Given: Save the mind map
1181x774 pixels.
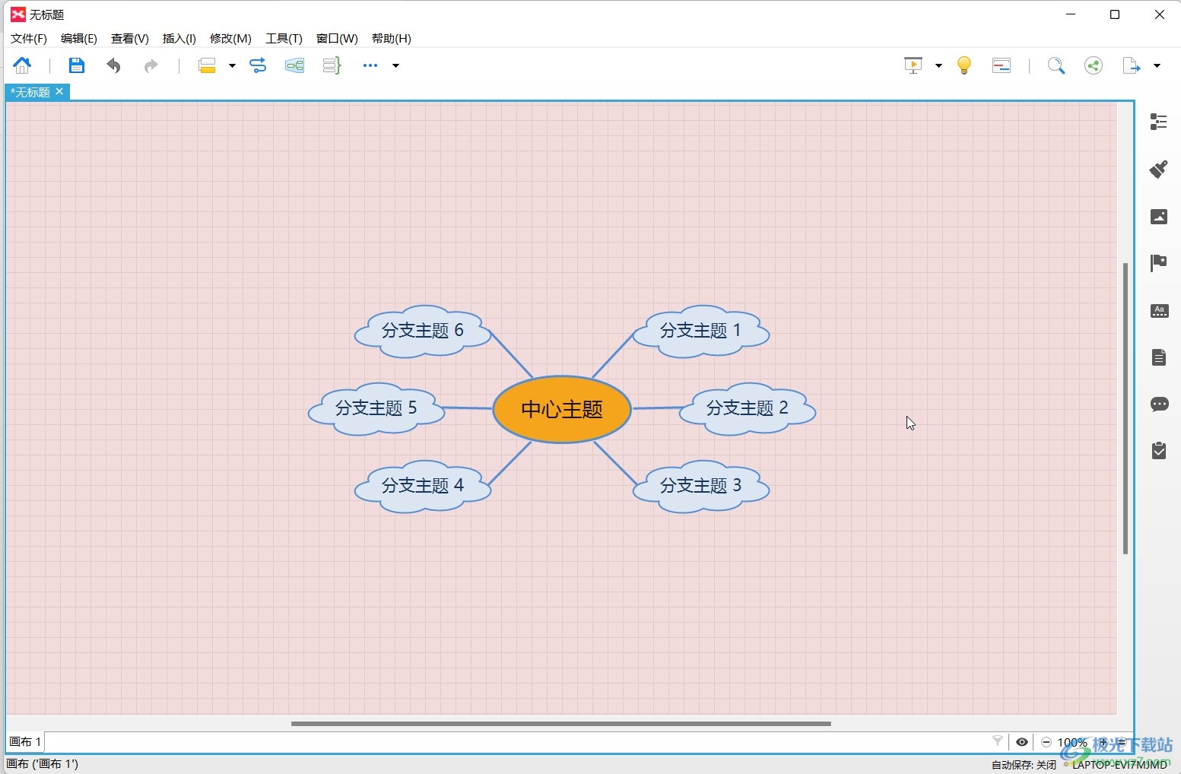Looking at the screenshot, I should 77,65.
